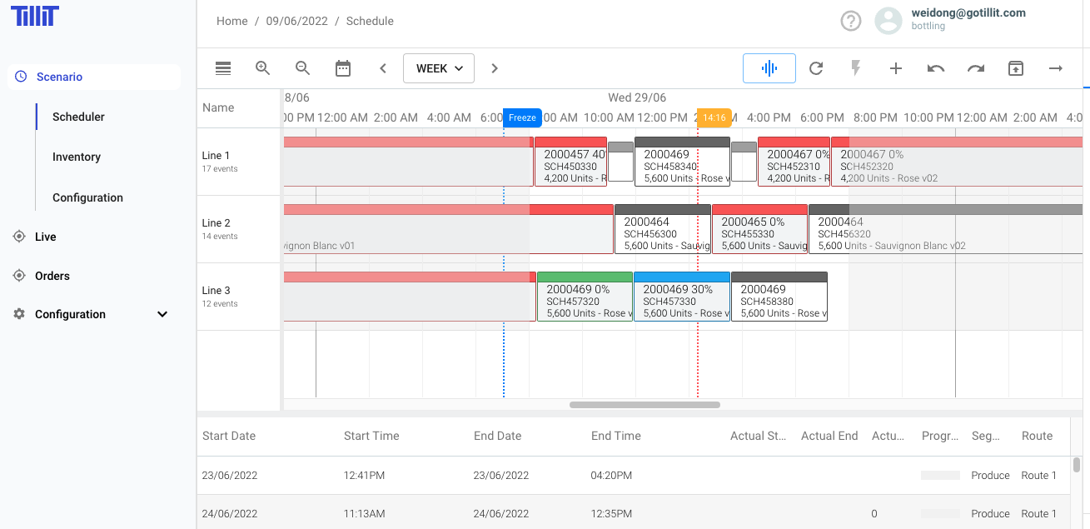
Task: Collapse the Configuration sidebar section
Action: tap(162, 314)
